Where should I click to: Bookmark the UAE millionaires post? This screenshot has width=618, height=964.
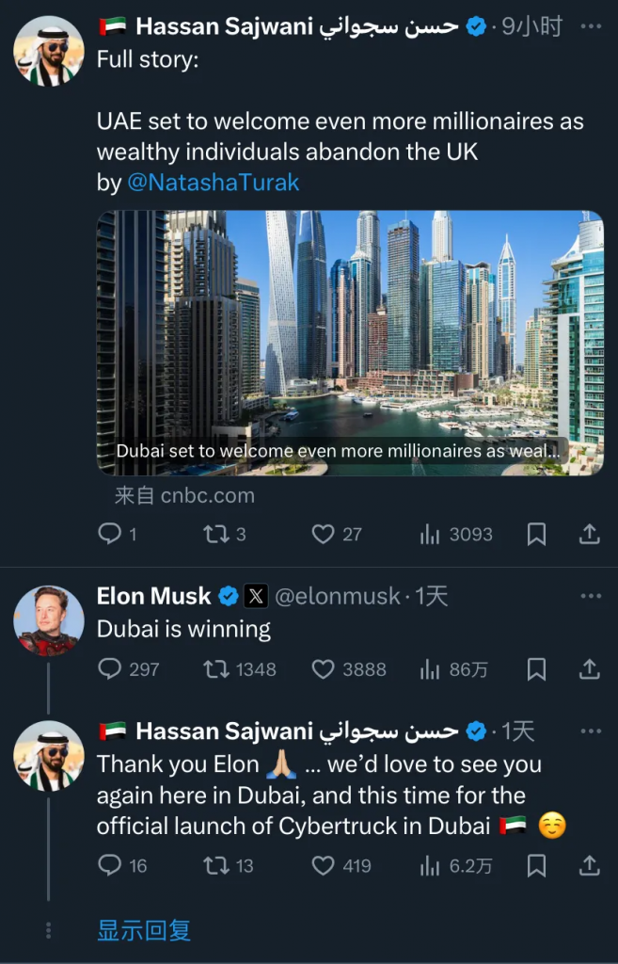click(x=536, y=535)
